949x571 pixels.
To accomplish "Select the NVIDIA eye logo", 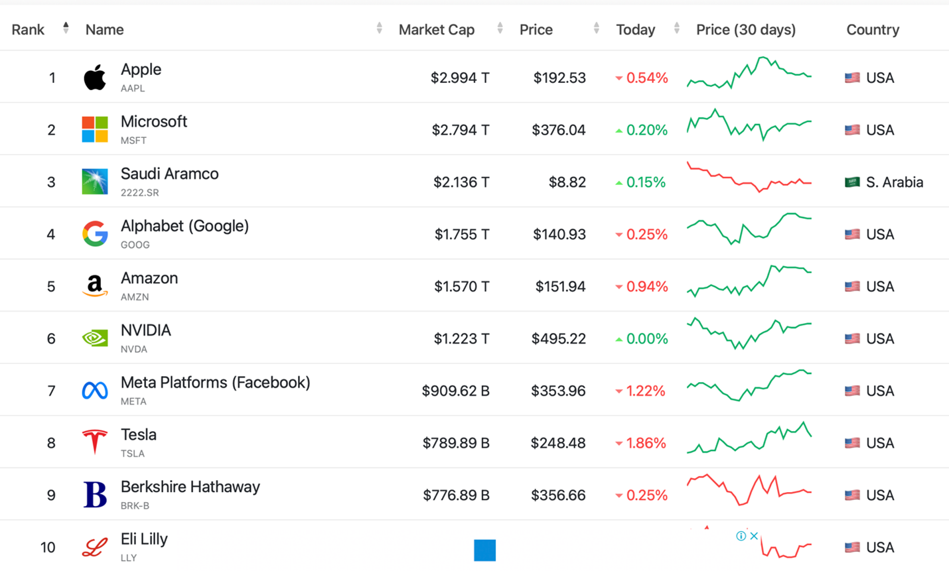I will [95, 337].
